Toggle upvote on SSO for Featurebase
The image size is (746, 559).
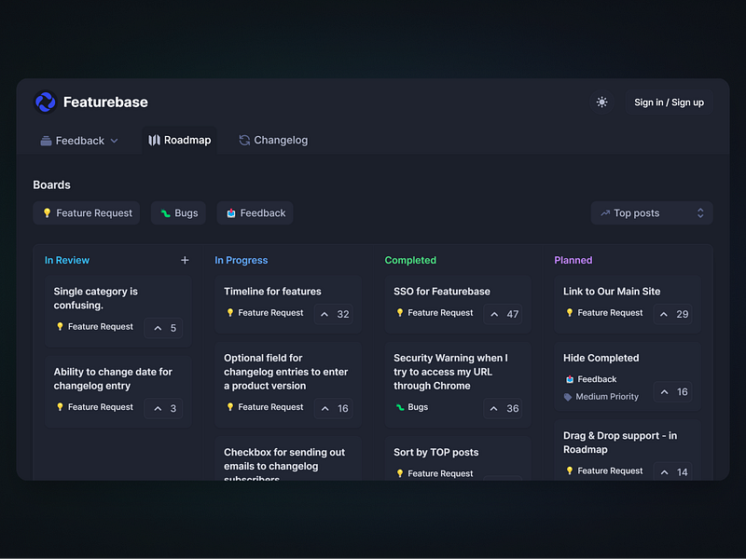click(502, 314)
